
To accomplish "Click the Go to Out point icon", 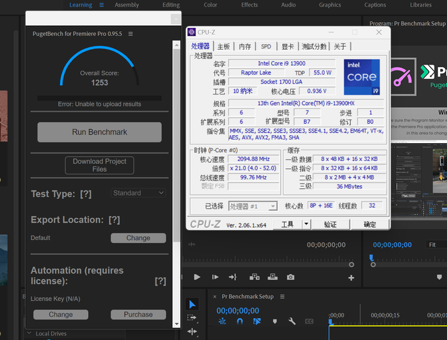I will [x=233, y=277].
